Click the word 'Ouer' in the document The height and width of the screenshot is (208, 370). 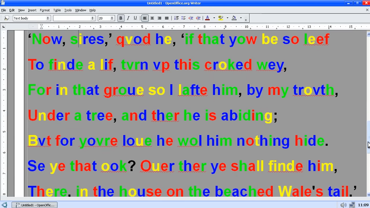pos(157,167)
